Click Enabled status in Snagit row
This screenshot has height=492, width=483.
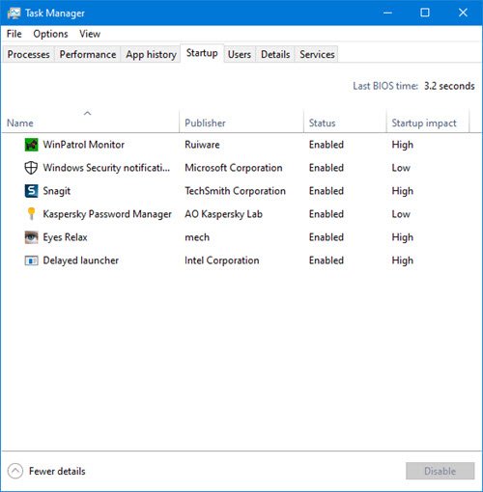[327, 191]
